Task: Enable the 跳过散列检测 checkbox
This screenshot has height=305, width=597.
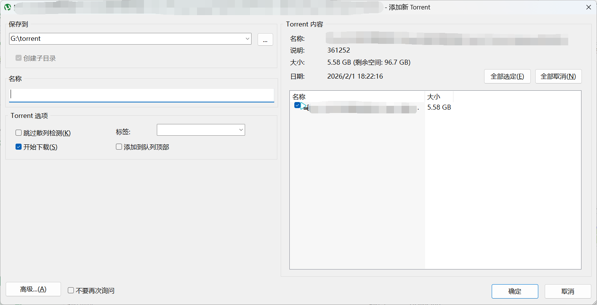Action: pos(19,133)
